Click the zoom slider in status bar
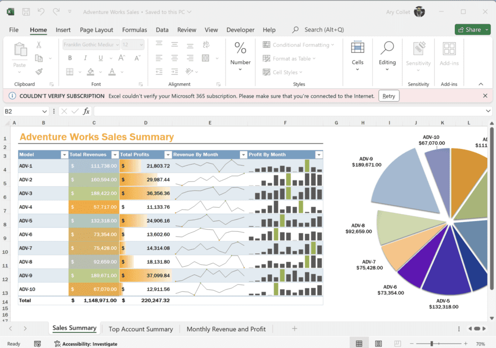The height and width of the screenshot is (348, 496). [431, 344]
